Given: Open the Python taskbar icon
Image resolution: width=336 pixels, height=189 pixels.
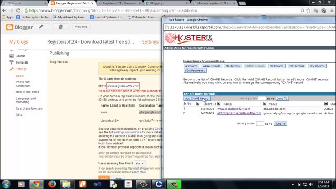Looking at the screenshot, I should pyautogui.click(x=113, y=184).
